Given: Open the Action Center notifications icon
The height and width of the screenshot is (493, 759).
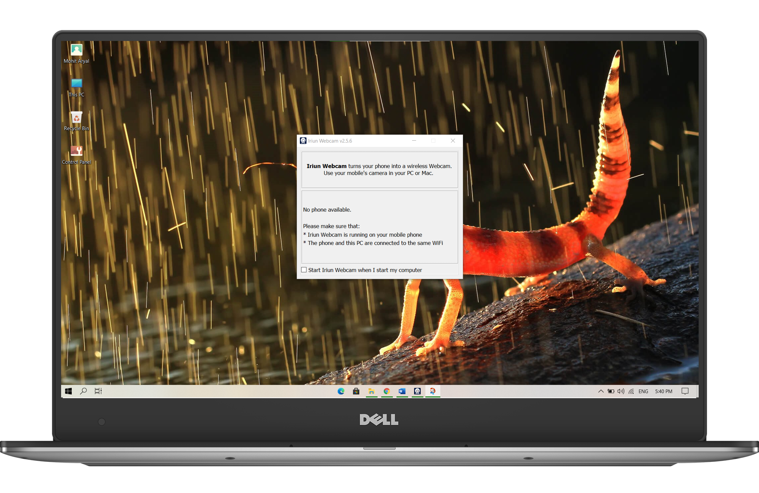Looking at the screenshot, I should tap(685, 391).
